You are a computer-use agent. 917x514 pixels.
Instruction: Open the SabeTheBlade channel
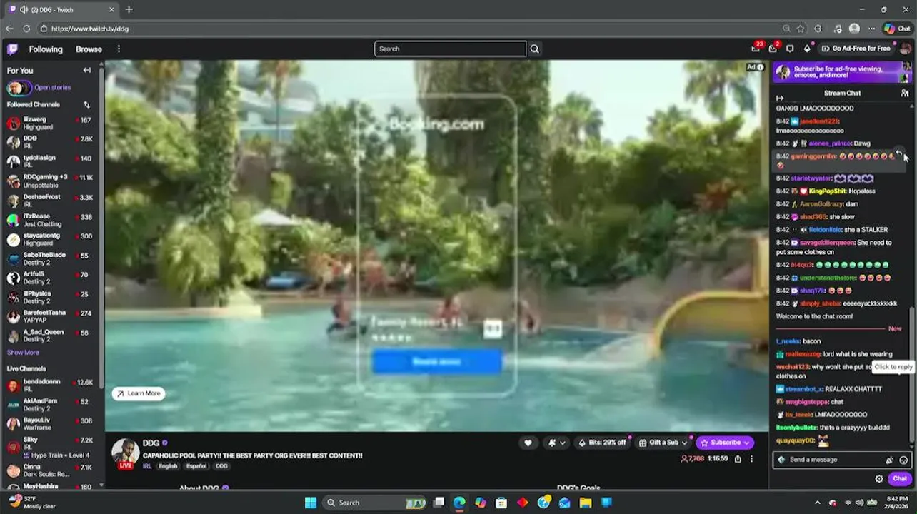pos(50,258)
